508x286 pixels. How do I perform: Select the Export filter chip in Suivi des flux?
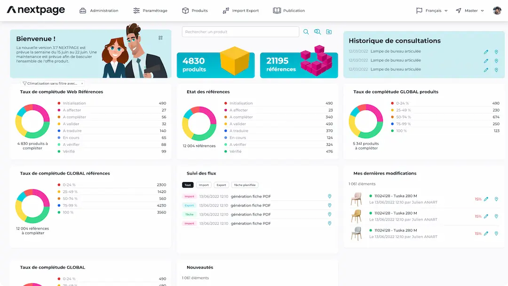221,185
